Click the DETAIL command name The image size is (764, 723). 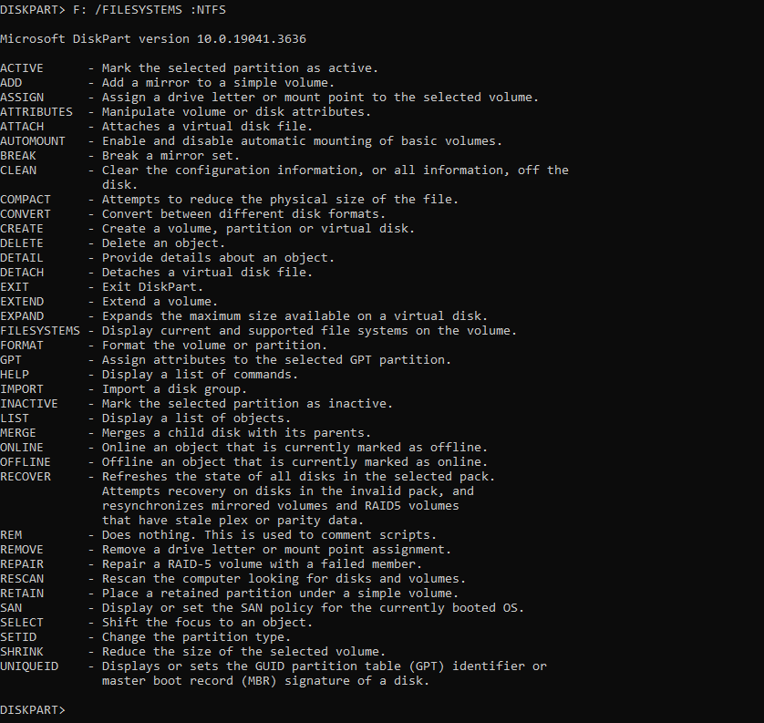point(22,258)
